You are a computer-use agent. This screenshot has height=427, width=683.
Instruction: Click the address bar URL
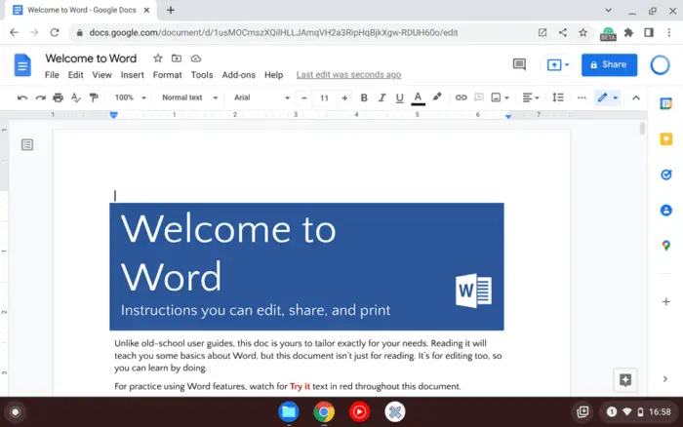[x=273, y=32]
